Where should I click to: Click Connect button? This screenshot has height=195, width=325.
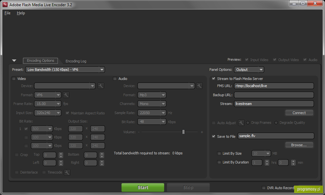299,113
